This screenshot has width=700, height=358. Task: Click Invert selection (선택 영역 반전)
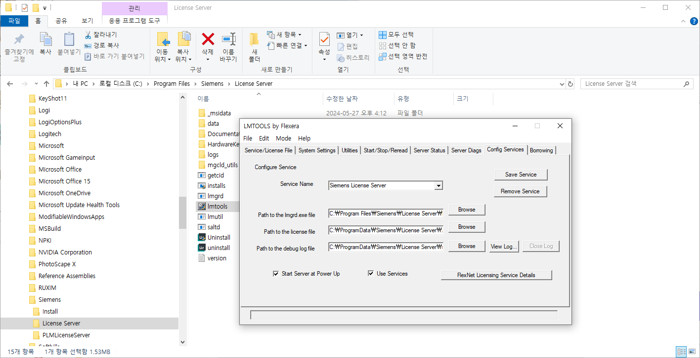(x=403, y=56)
